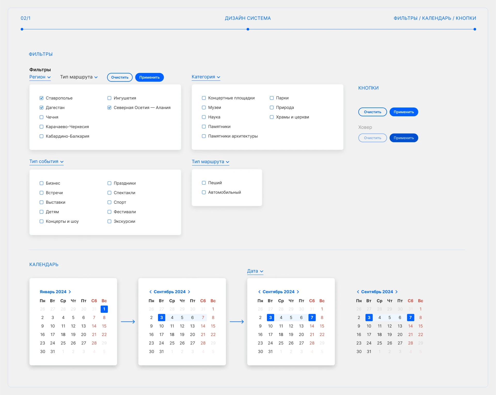
Task: Enable the Музеи category checkbox
Action: pos(204,108)
